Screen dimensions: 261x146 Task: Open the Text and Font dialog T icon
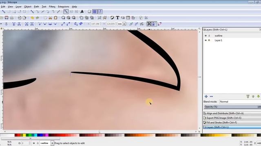(x=117, y=18)
